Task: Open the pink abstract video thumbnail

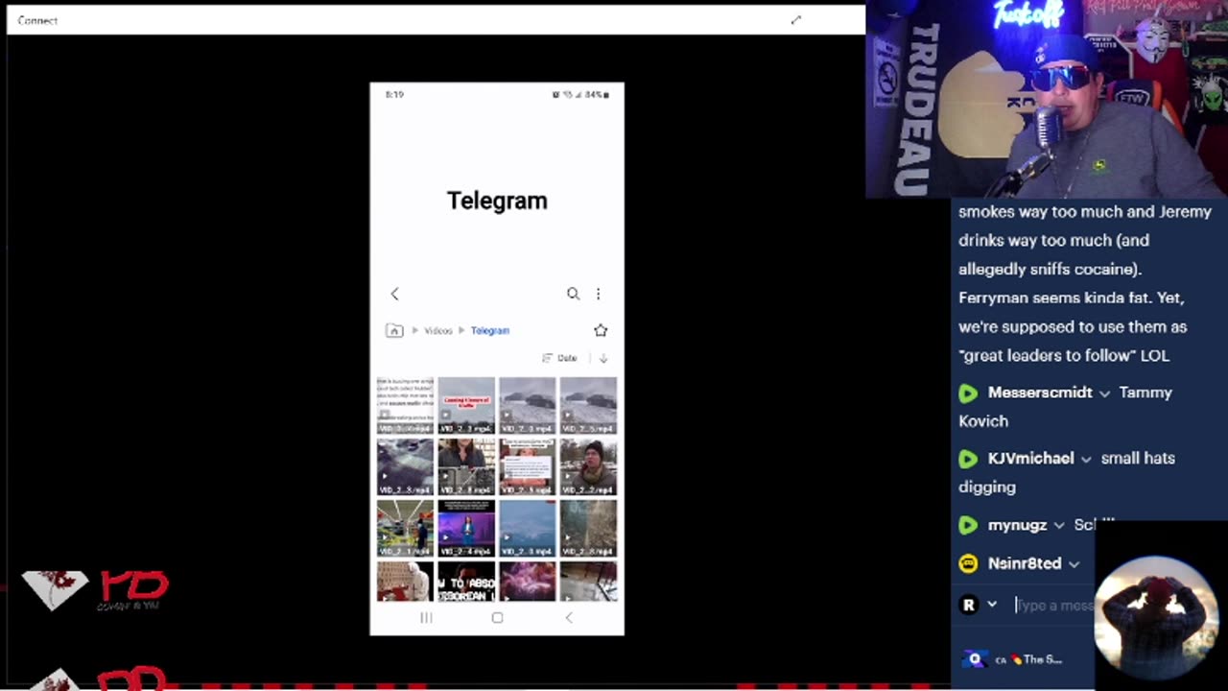Action: [x=527, y=582]
